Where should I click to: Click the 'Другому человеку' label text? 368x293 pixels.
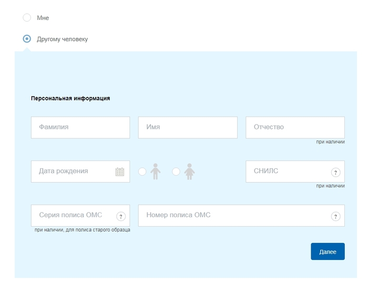(x=62, y=39)
